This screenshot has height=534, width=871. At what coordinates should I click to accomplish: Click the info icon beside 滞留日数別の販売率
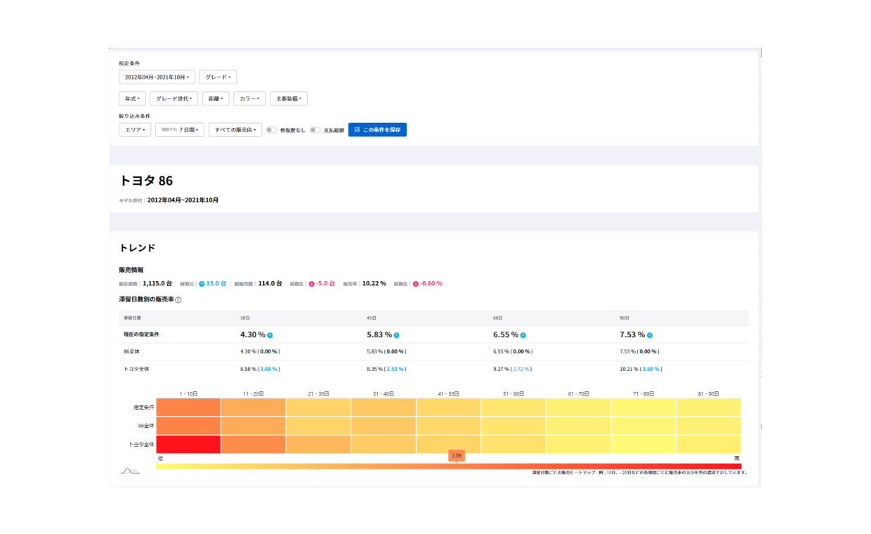tap(178, 300)
